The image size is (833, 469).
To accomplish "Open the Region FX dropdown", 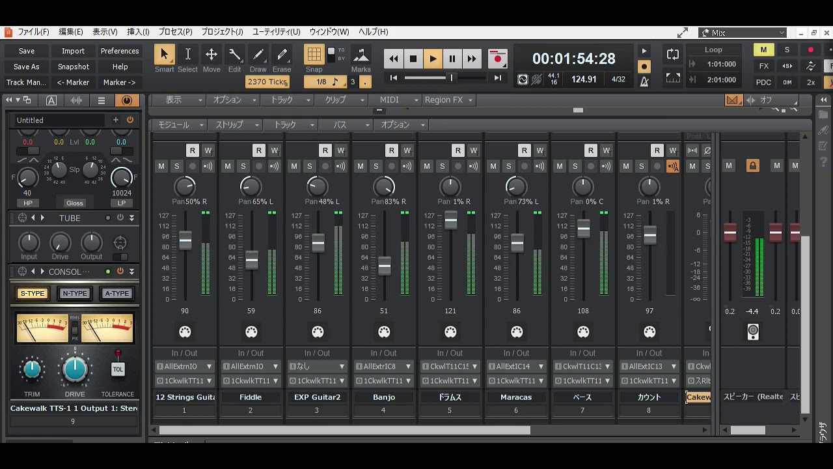I will coord(448,100).
